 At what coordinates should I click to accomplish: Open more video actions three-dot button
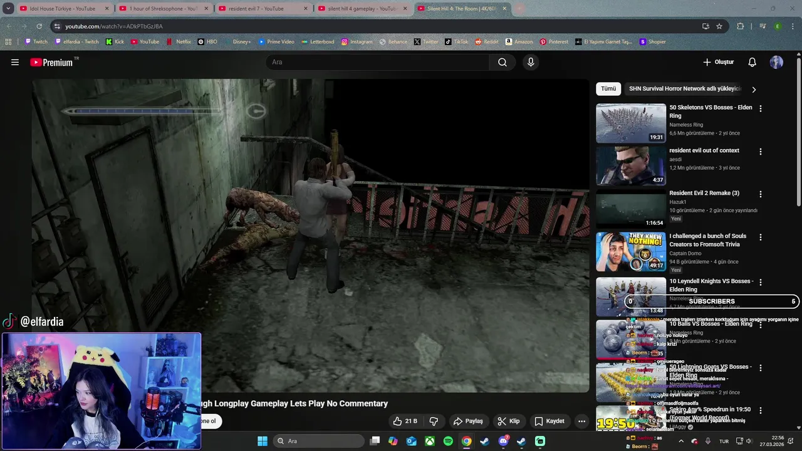(x=581, y=421)
